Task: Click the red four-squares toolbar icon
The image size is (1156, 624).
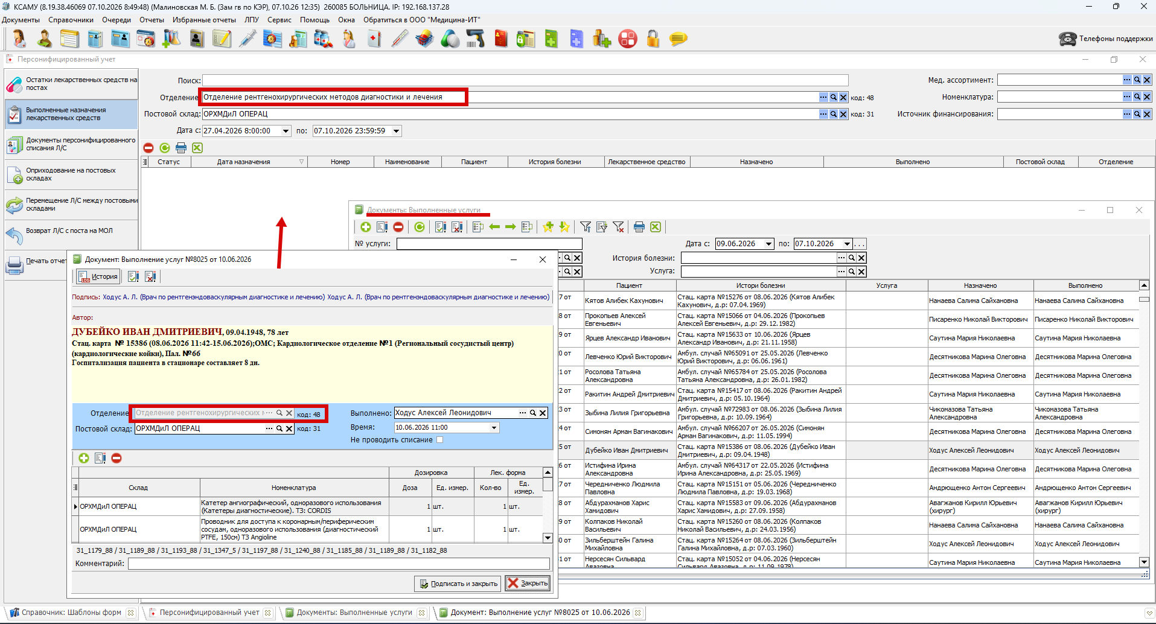Action: 628,39
